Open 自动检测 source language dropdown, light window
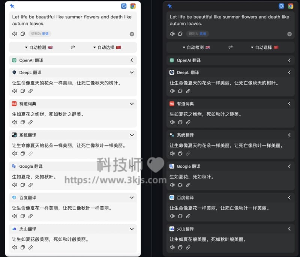 tap(39, 47)
